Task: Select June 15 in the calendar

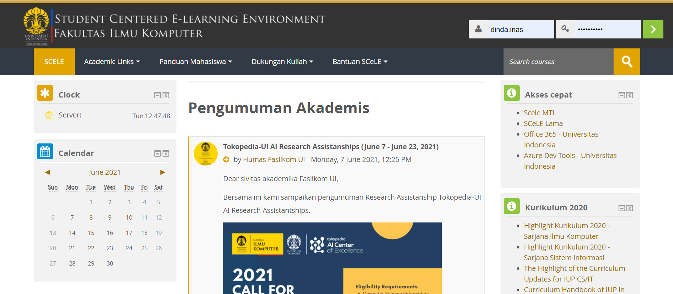Action: 91,233
